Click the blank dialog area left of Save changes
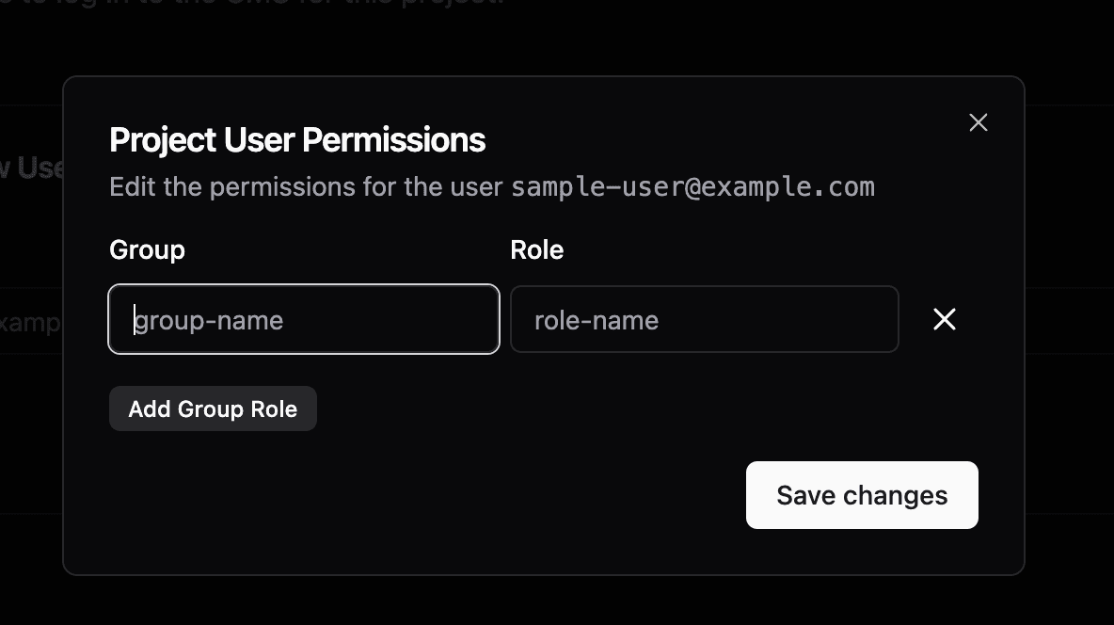1114x625 pixels. click(x=423, y=495)
